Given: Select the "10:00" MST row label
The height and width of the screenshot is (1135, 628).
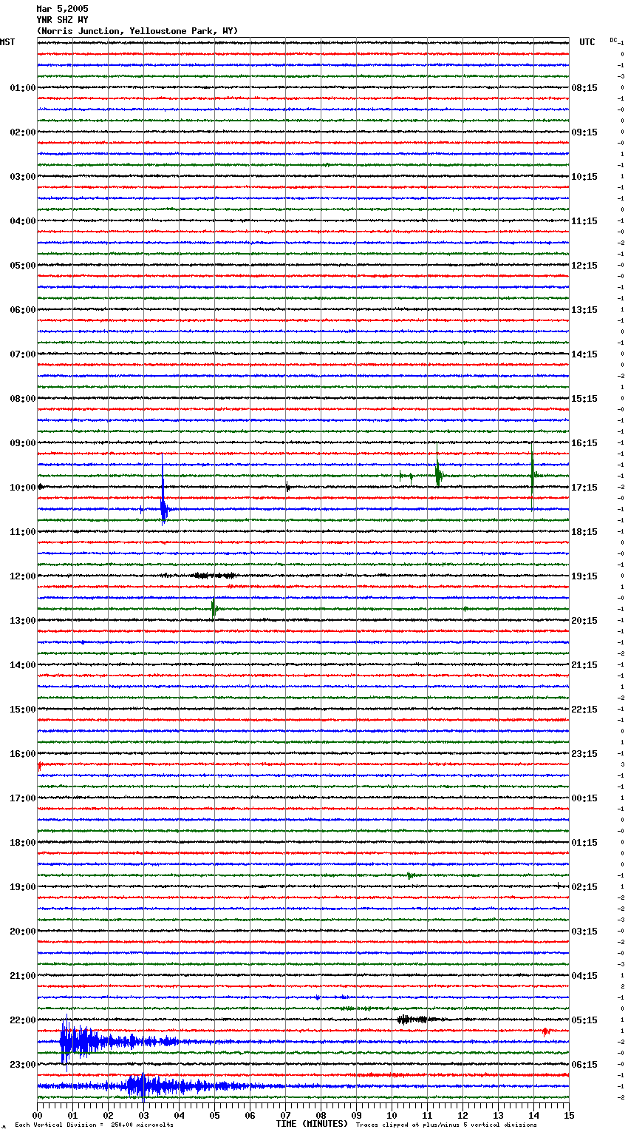Looking at the screenshot, I should click(23, 488).
